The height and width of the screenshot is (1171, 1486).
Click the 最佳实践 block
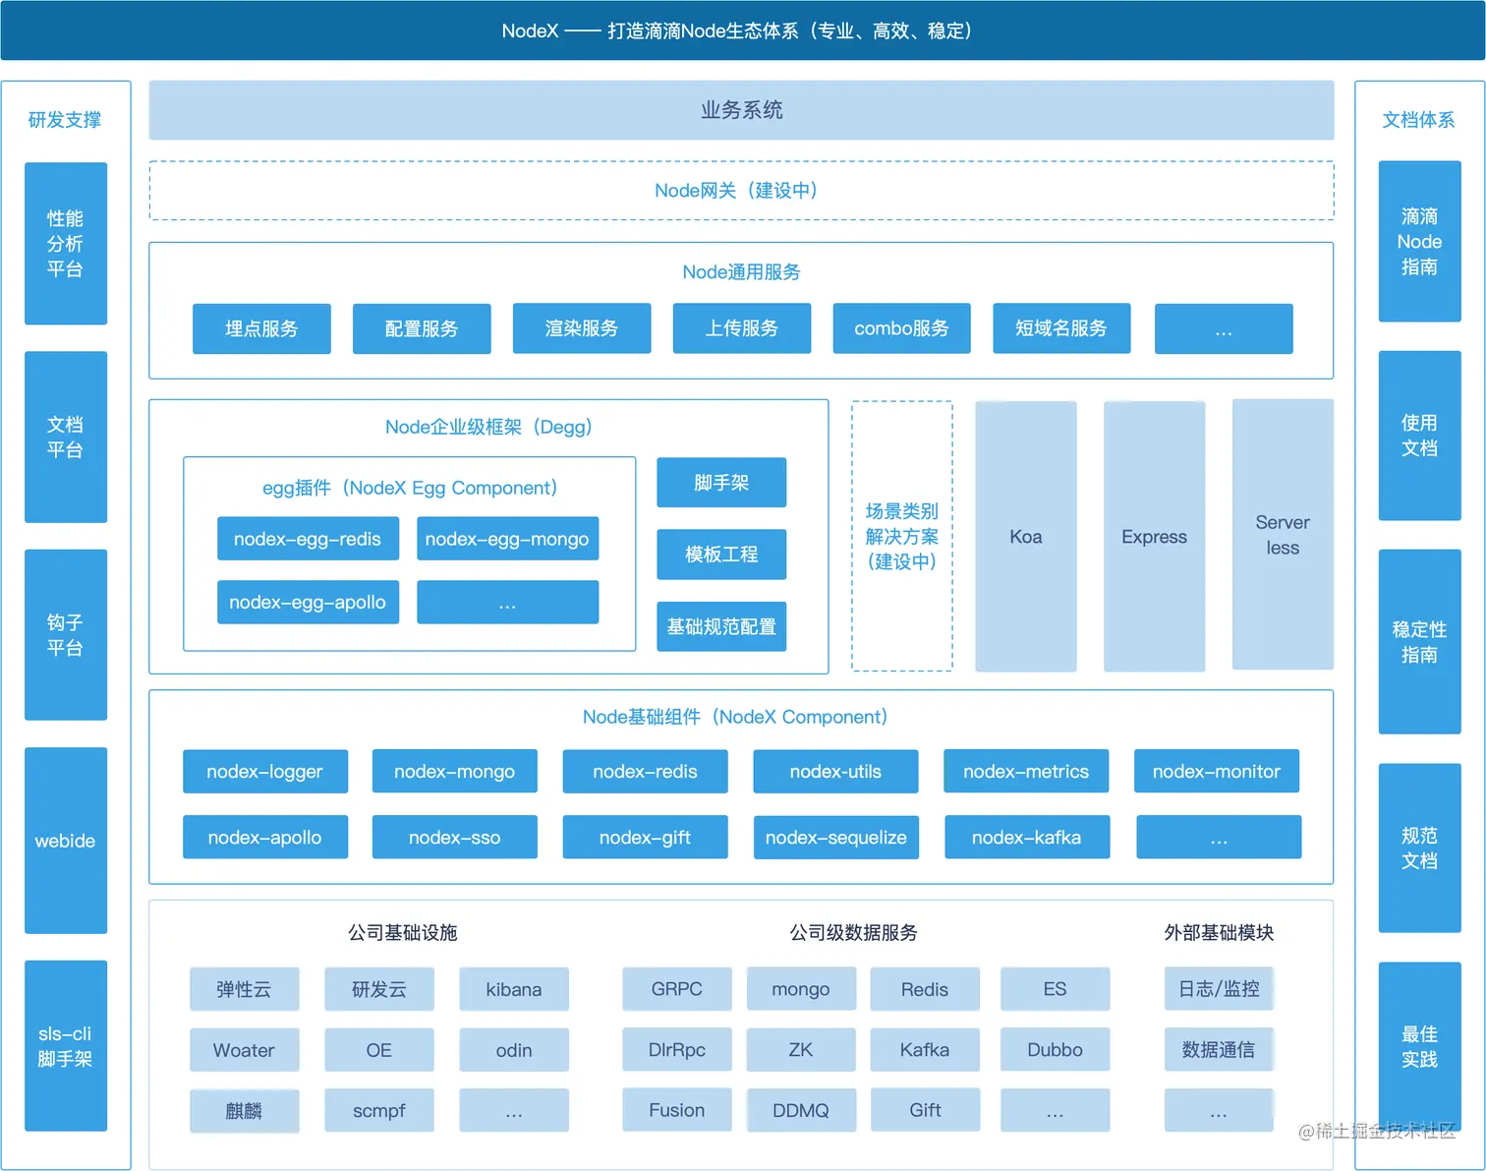pyautogui.click(x=1419, y=1047)
